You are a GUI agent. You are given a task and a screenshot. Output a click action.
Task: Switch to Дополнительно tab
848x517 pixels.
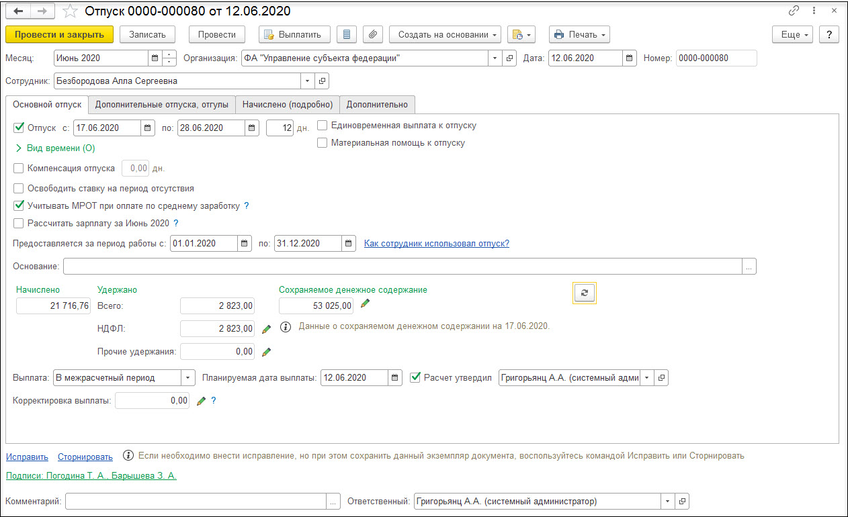(x=378, y=105)
